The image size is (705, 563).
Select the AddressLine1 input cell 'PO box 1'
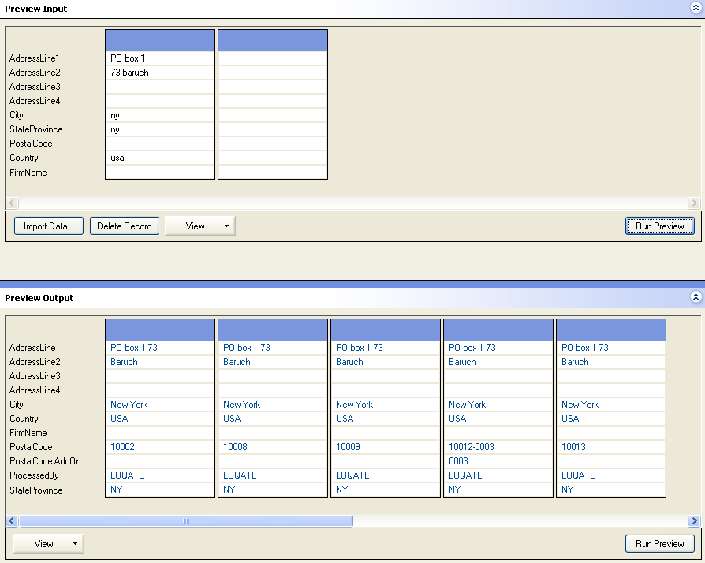click(x=160, y=58)
